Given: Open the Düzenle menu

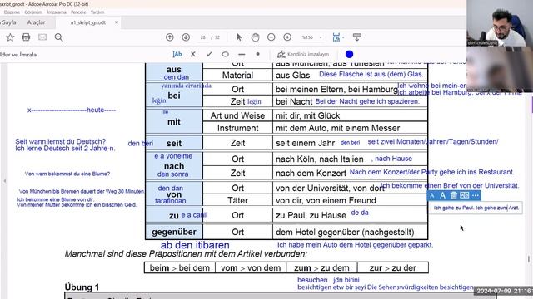Looking at the screenshot, I should [12, 12].
